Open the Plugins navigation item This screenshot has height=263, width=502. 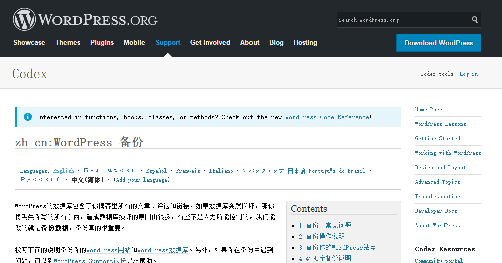[102, 43]
